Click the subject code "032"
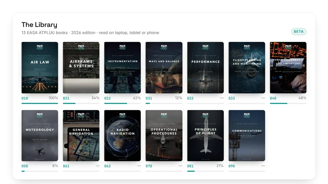This screenshot has height=184, width=328. tap(191, 98)
